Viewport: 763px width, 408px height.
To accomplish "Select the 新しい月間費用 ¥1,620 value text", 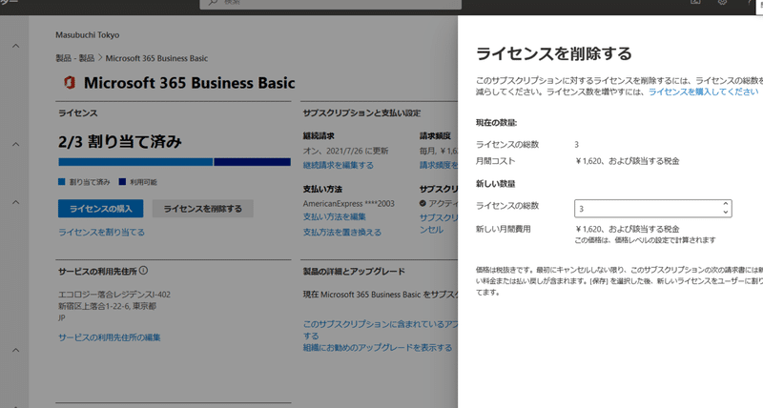I will pyautogui.click(x=628, y=229).
